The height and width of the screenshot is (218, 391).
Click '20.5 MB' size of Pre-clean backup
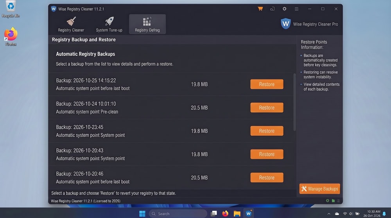tap(199, 107)
